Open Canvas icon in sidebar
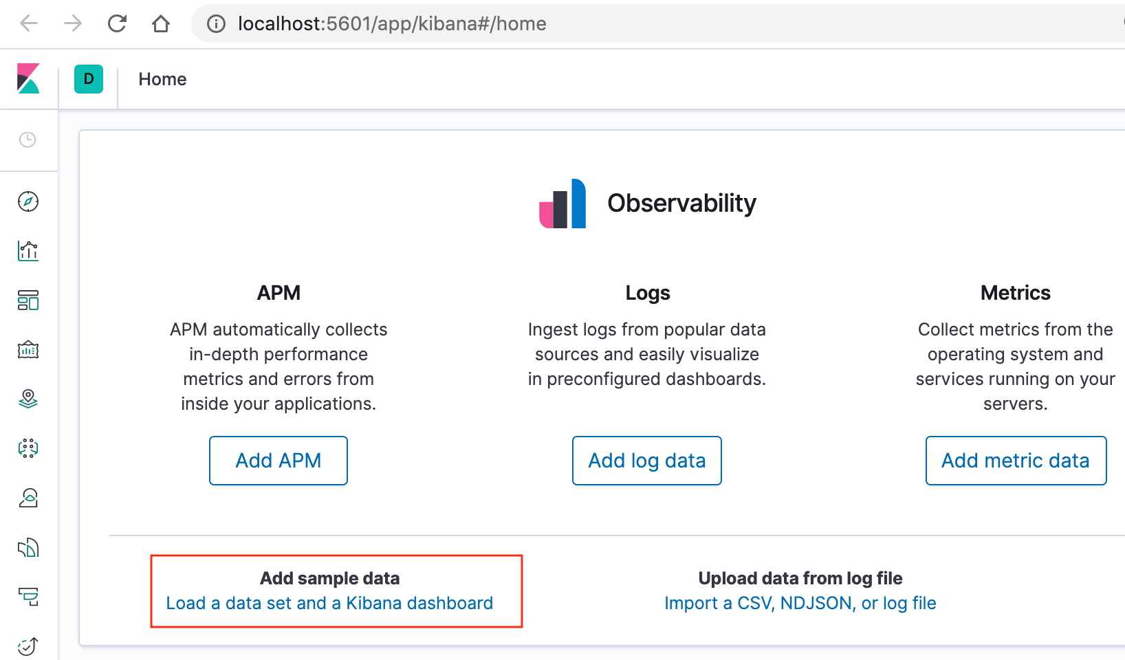Image resolution: width=1125 pixels, height=660 pixels. (x=28, y=350)
